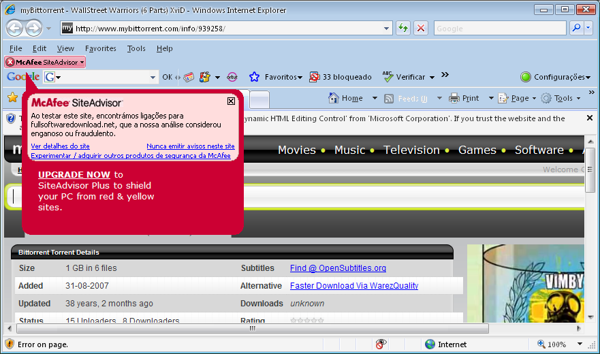Click the UPGRADE NOW link
The height and width of the screenshot is (354, 600).
74,174
